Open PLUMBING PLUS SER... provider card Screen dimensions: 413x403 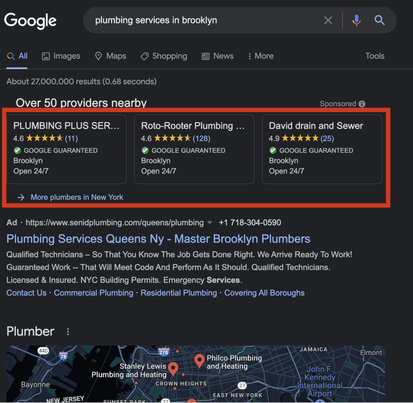pos(67,149)
